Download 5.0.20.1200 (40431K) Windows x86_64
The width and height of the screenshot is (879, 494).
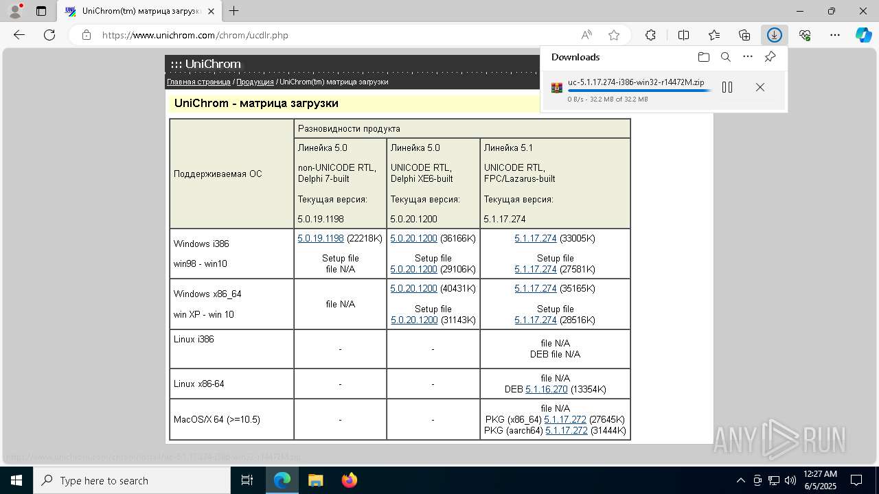413,289
